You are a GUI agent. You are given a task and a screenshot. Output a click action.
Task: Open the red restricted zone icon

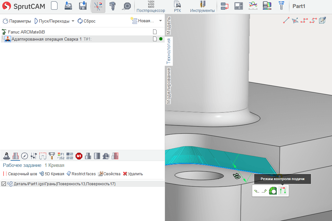tap(115, 156)
